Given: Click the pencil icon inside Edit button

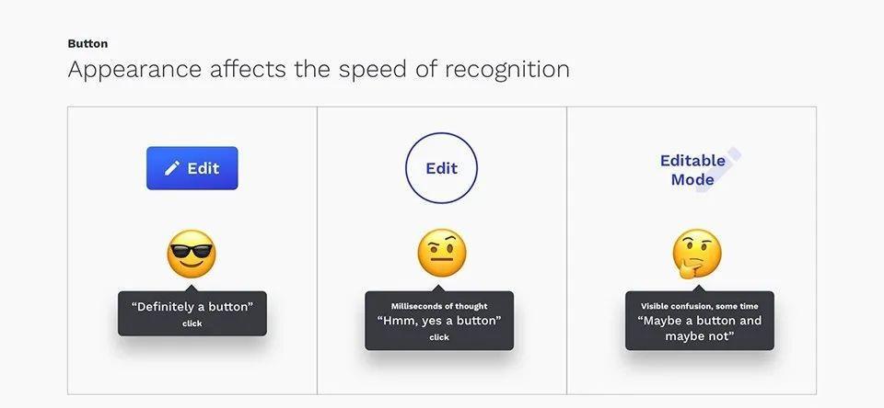Looking at the screenshot, I should point(172,168).
